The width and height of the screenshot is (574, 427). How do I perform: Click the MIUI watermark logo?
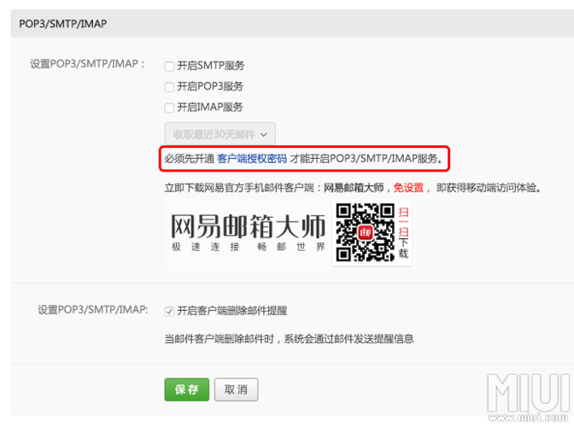[x=528, y=397]
